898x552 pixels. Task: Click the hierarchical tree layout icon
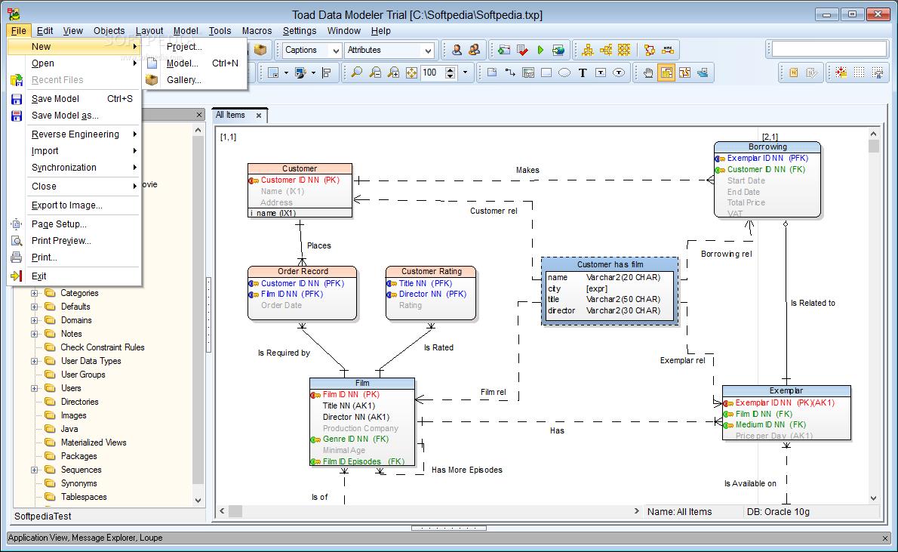(588, 50)
